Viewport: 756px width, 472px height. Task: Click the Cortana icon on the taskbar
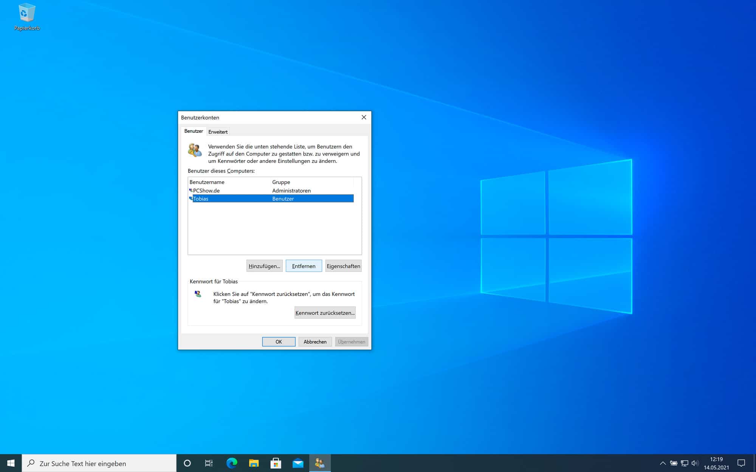click(x=187, y=463)
